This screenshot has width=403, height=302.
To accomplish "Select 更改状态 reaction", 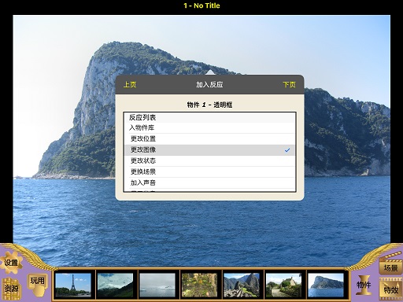I will click(209, 160).
